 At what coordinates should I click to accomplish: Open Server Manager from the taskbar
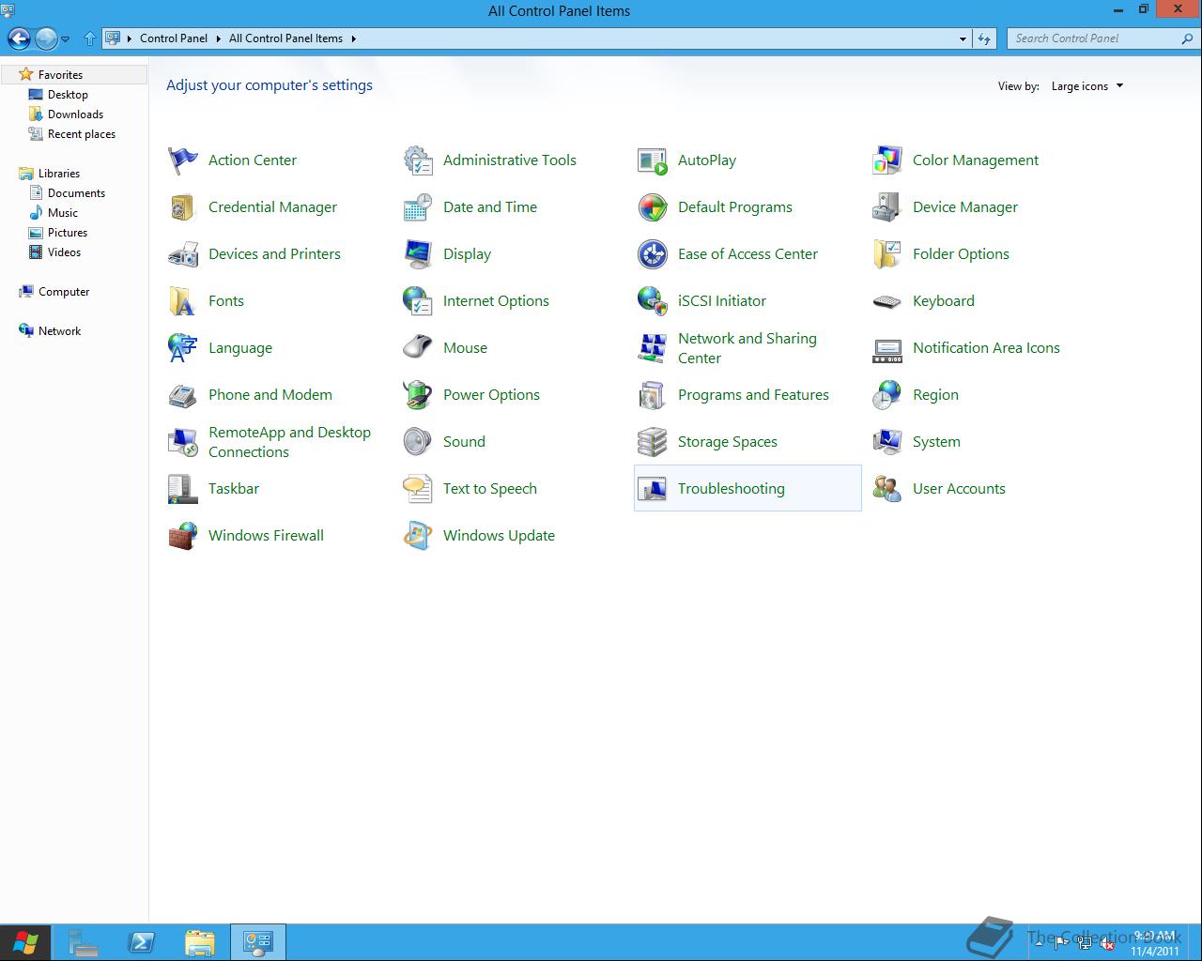tap(84, 942)
